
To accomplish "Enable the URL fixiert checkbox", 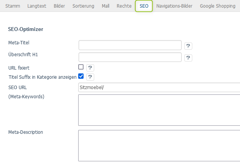I will [81, 67].
